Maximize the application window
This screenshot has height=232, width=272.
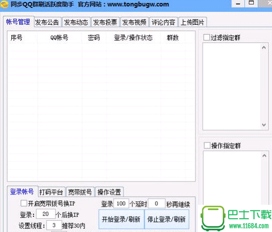[251, 3]
